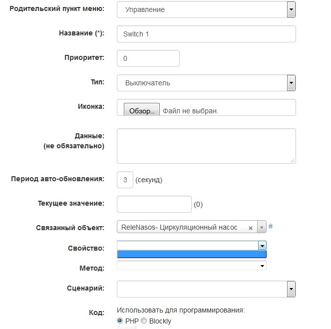Choose the highlighted blank Свойство option
Screen dimensions: 331x329
[x=192, y=254]
